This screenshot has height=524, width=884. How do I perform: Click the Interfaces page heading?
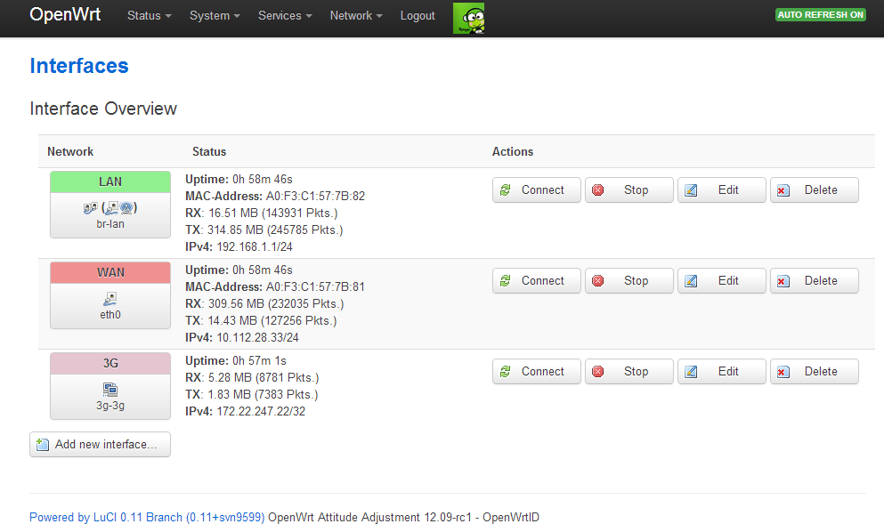pyautogui.click(x=79, y=66)
